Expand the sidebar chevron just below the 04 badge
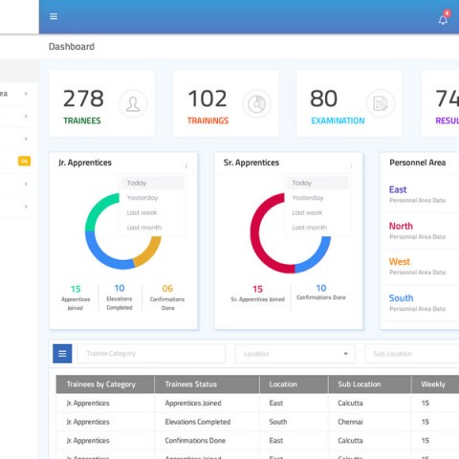The height and width of the screenshot is (459, 459). point(26,184)
